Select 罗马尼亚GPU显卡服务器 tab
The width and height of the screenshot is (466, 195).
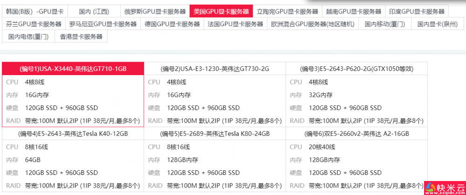pyautogui.click(x=103, y=24)
